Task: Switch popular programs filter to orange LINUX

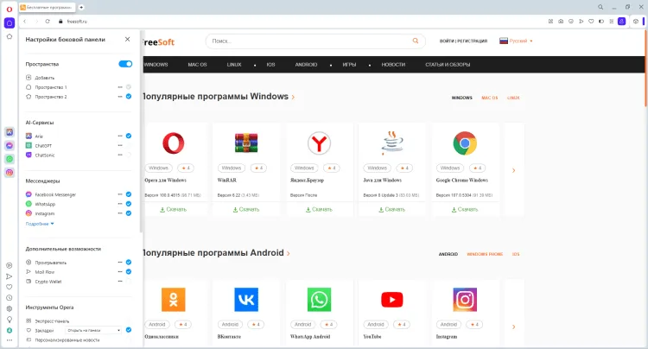Action: (513, 98)
